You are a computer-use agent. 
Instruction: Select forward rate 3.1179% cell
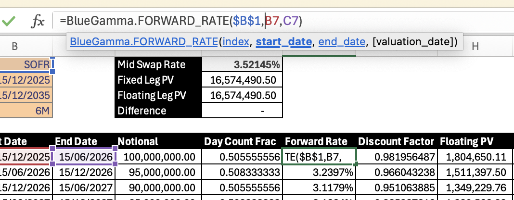(x=319, y=187)
